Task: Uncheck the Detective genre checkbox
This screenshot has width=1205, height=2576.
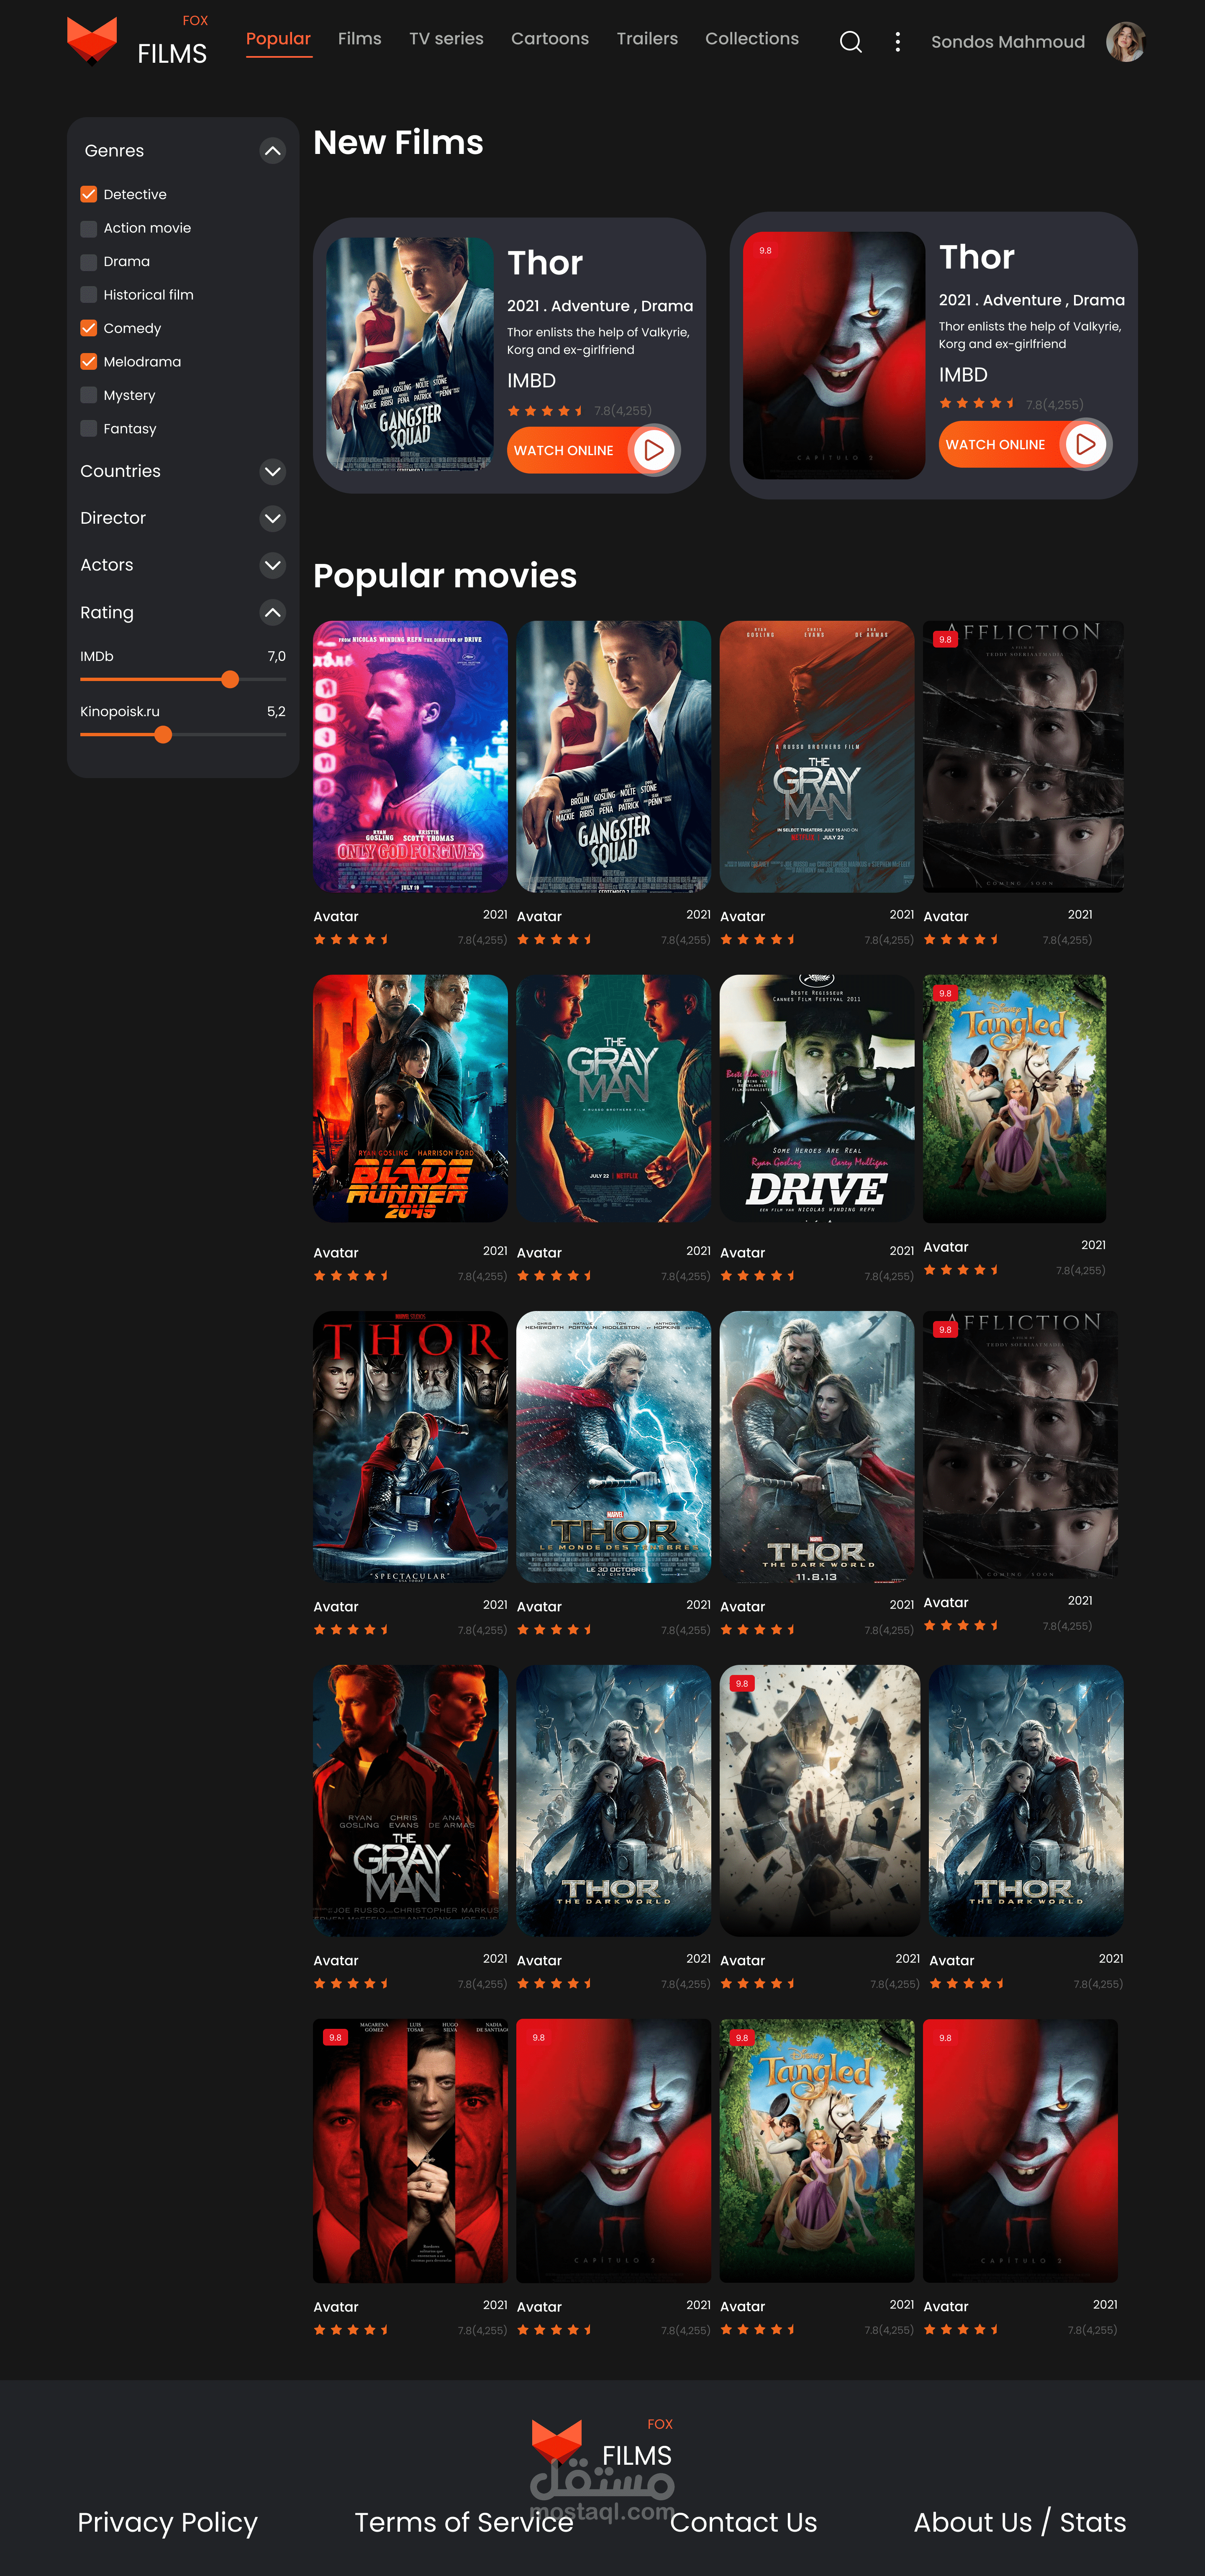Action: (x=89, y=194)
